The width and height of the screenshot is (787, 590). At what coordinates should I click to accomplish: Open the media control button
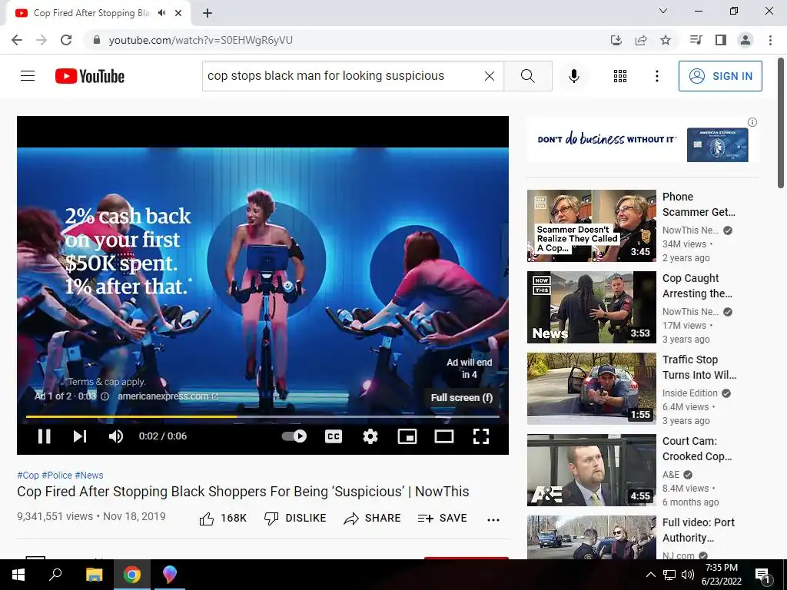tap(696, 40)
